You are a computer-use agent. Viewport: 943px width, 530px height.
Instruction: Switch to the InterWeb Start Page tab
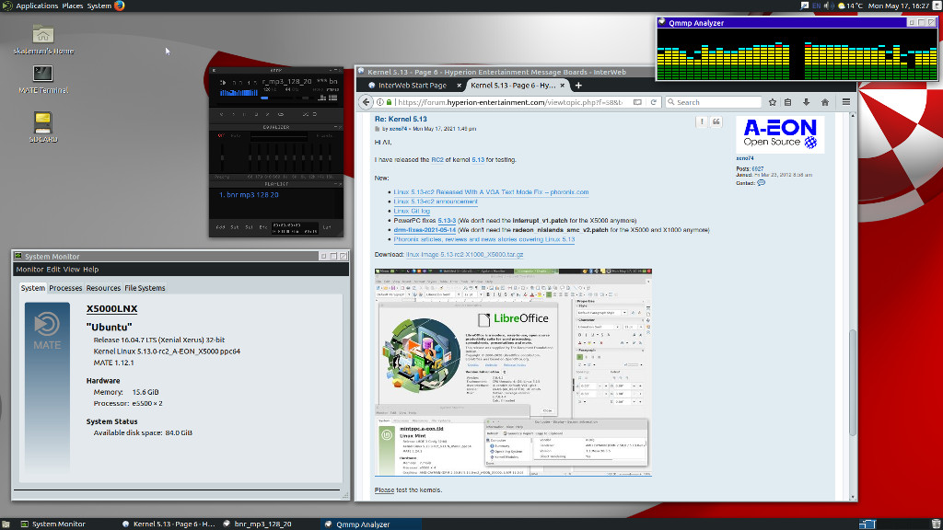[x=412, y=86]
